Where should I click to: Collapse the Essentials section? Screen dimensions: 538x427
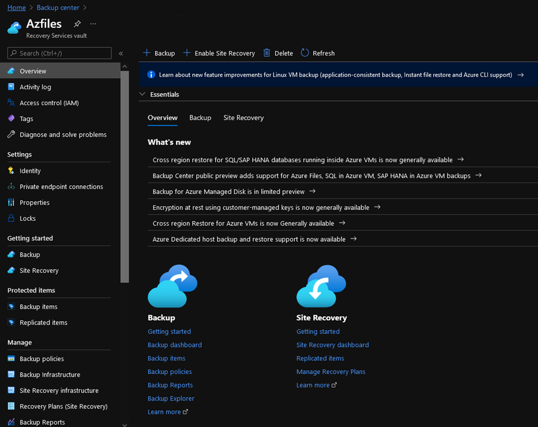tap(142, 94)
